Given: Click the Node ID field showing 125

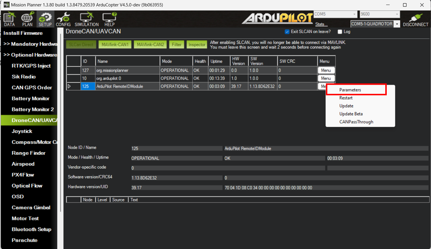Looking at the screenshot, I should coord(177,148).
